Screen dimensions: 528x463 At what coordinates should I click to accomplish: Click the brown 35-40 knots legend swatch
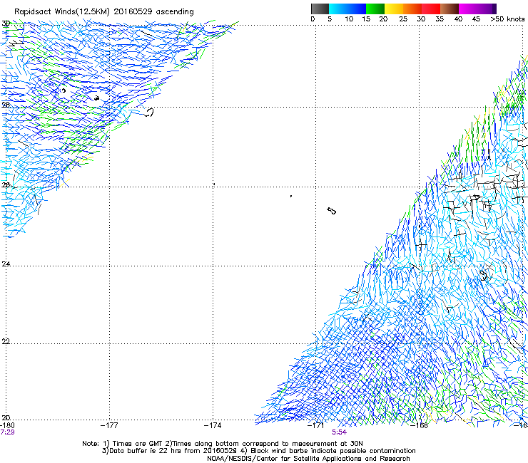450,9
